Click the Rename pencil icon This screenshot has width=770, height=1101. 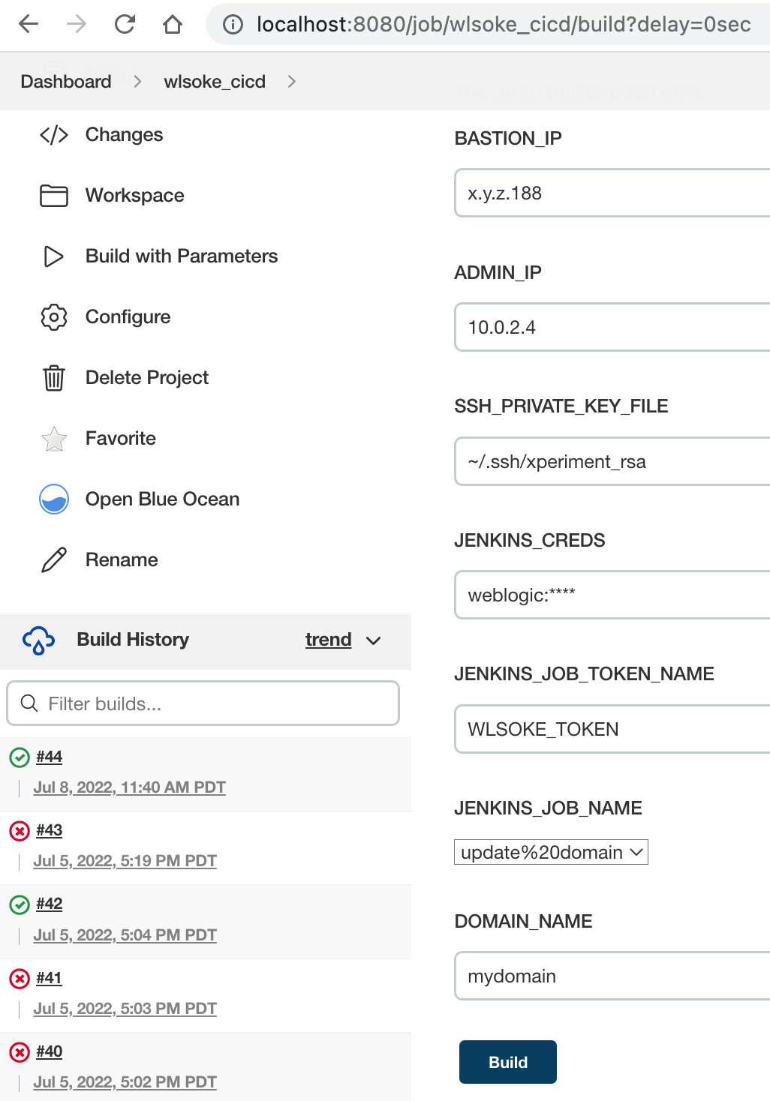tap(54, 560)
